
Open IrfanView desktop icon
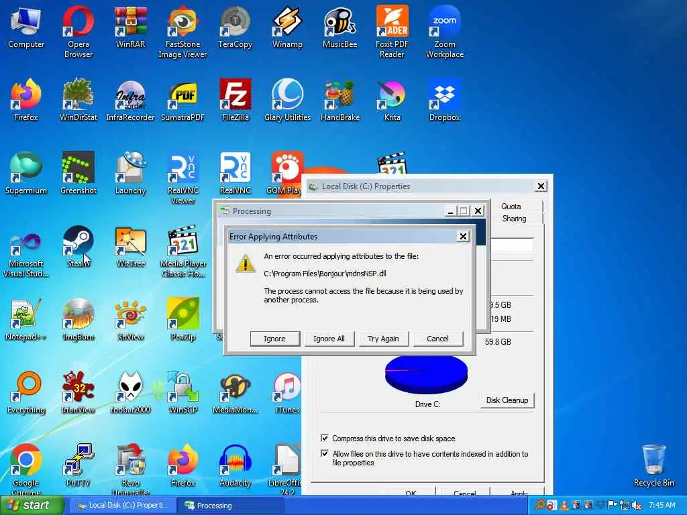pyautogui.click(x=78, y=392)
